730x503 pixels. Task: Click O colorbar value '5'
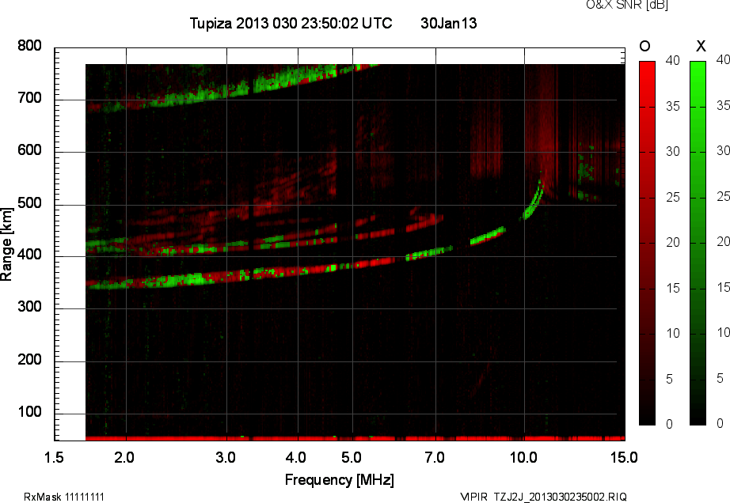tap(670, 380)
